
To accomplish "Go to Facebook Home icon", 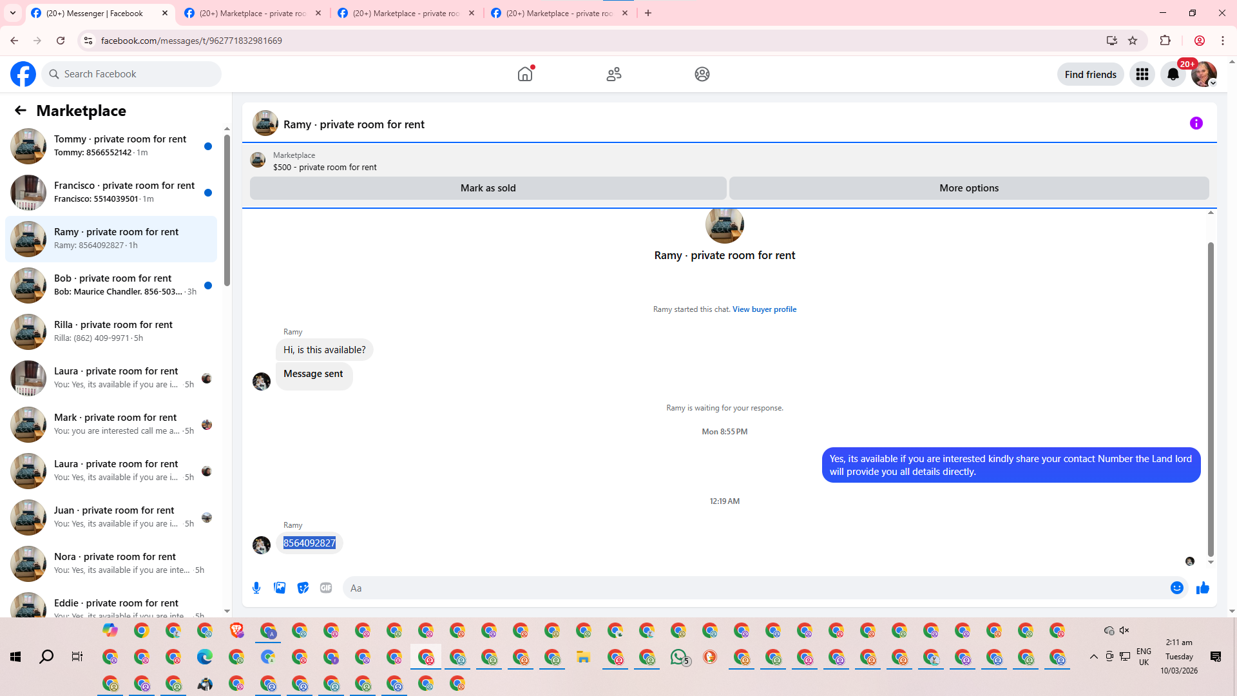I will pos(525,75).
